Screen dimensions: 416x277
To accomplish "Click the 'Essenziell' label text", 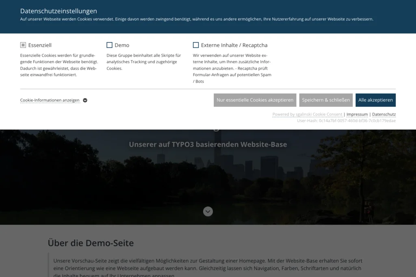I will coord(40,45).
